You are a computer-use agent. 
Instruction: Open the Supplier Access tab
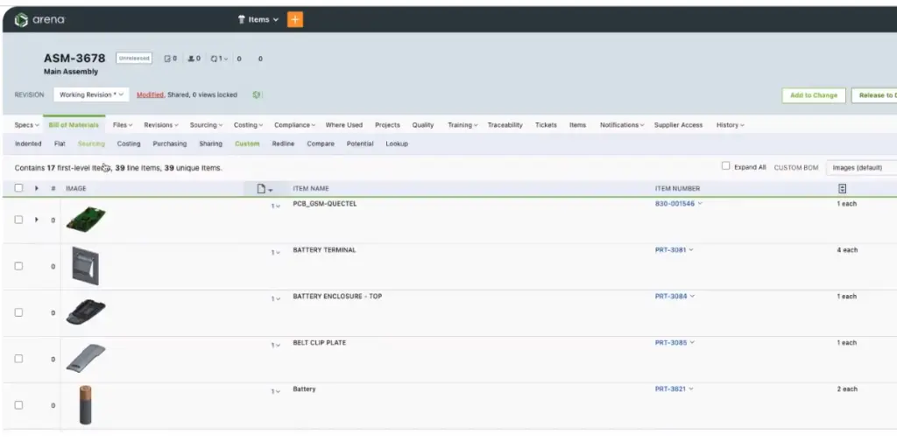[x=679, y=125]
